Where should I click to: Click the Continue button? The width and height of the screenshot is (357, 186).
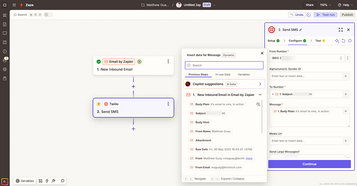pos(309,164)
